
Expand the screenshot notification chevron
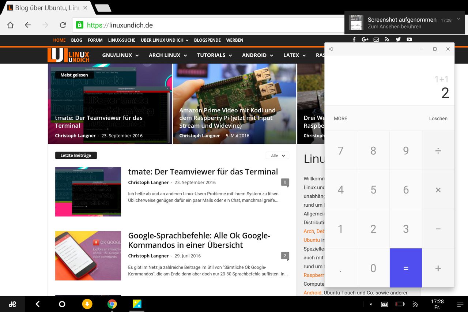(x=458, y=19)
